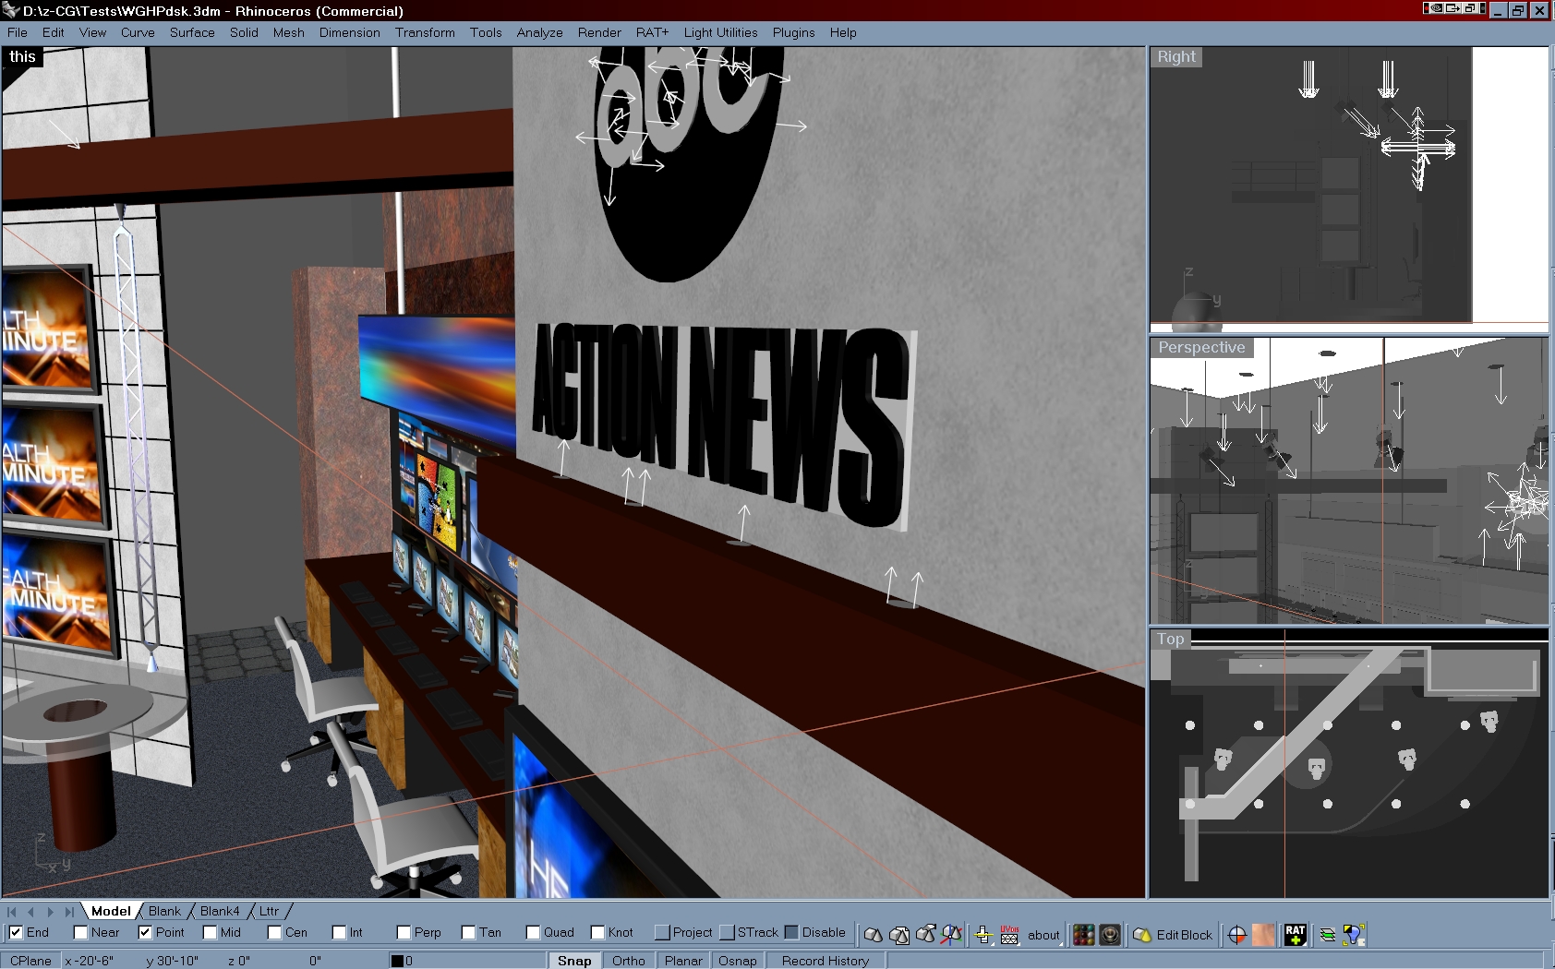Click the crosshair target icon
1555x969 pixels.
click(1237, 935)
